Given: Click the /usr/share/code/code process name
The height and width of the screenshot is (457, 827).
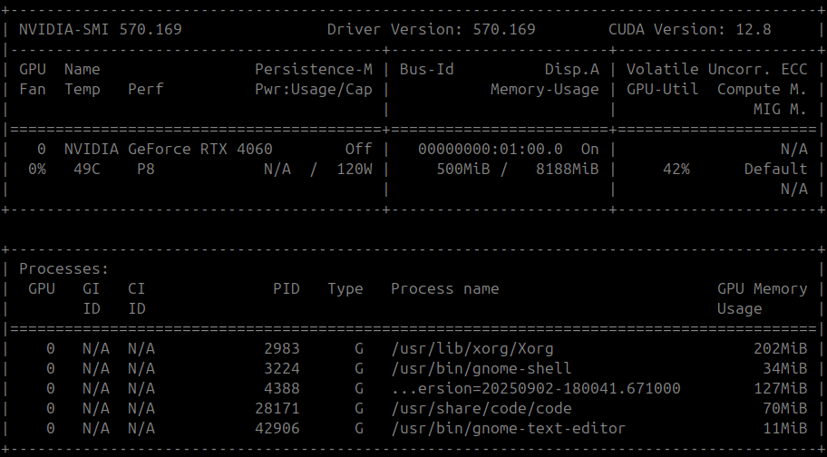Looking at the screenshot, I should point(481,408).
